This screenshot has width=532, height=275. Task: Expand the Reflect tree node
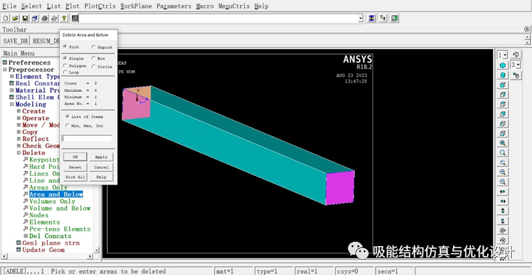click(19, 139)
